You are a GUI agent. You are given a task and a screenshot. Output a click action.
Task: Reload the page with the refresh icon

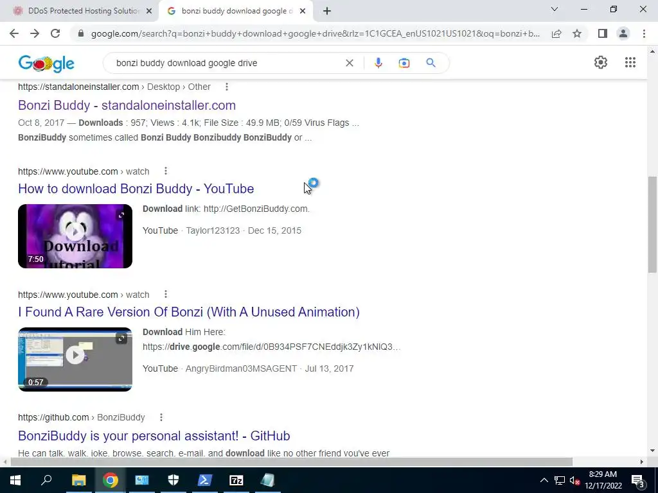55,33
